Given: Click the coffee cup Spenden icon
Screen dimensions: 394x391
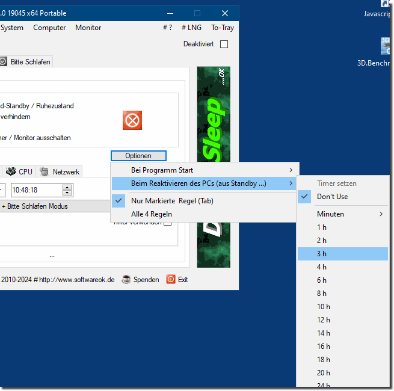Looking at the screenshot, I should pyautogui.click(x=126, y=280).
